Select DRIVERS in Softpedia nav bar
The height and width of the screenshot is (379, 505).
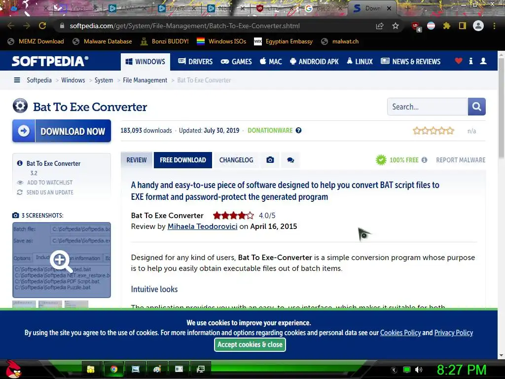pyautogui.click(x=195, y=62)
